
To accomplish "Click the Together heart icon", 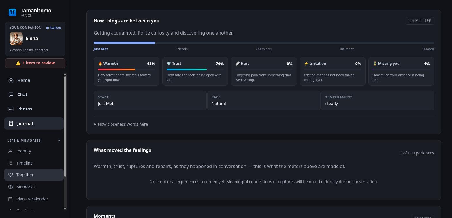I will click(10, 175).
